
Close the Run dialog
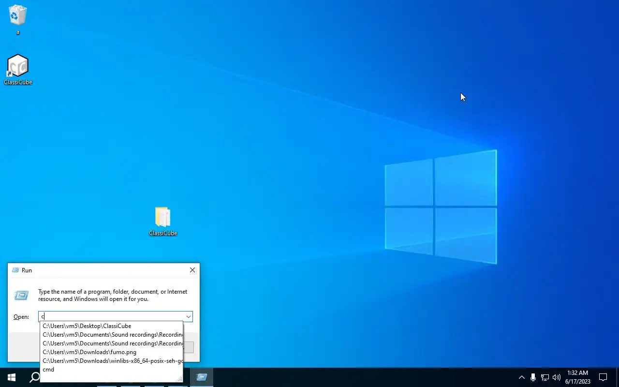pos(192,270)
